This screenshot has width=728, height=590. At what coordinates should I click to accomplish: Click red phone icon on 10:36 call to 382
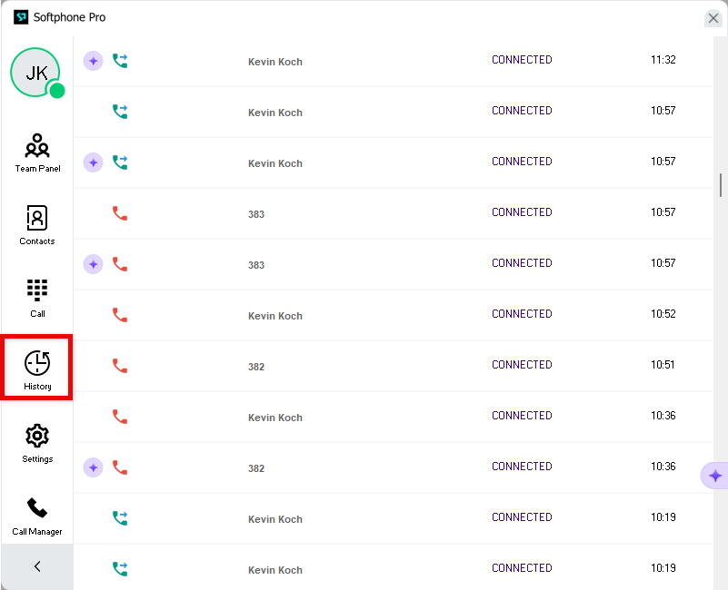point(120,467)
